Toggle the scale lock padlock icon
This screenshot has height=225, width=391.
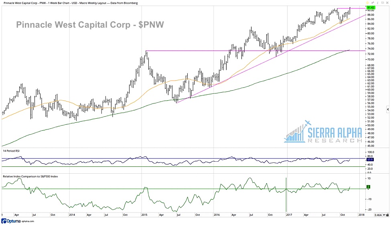[x=388, y=215]
